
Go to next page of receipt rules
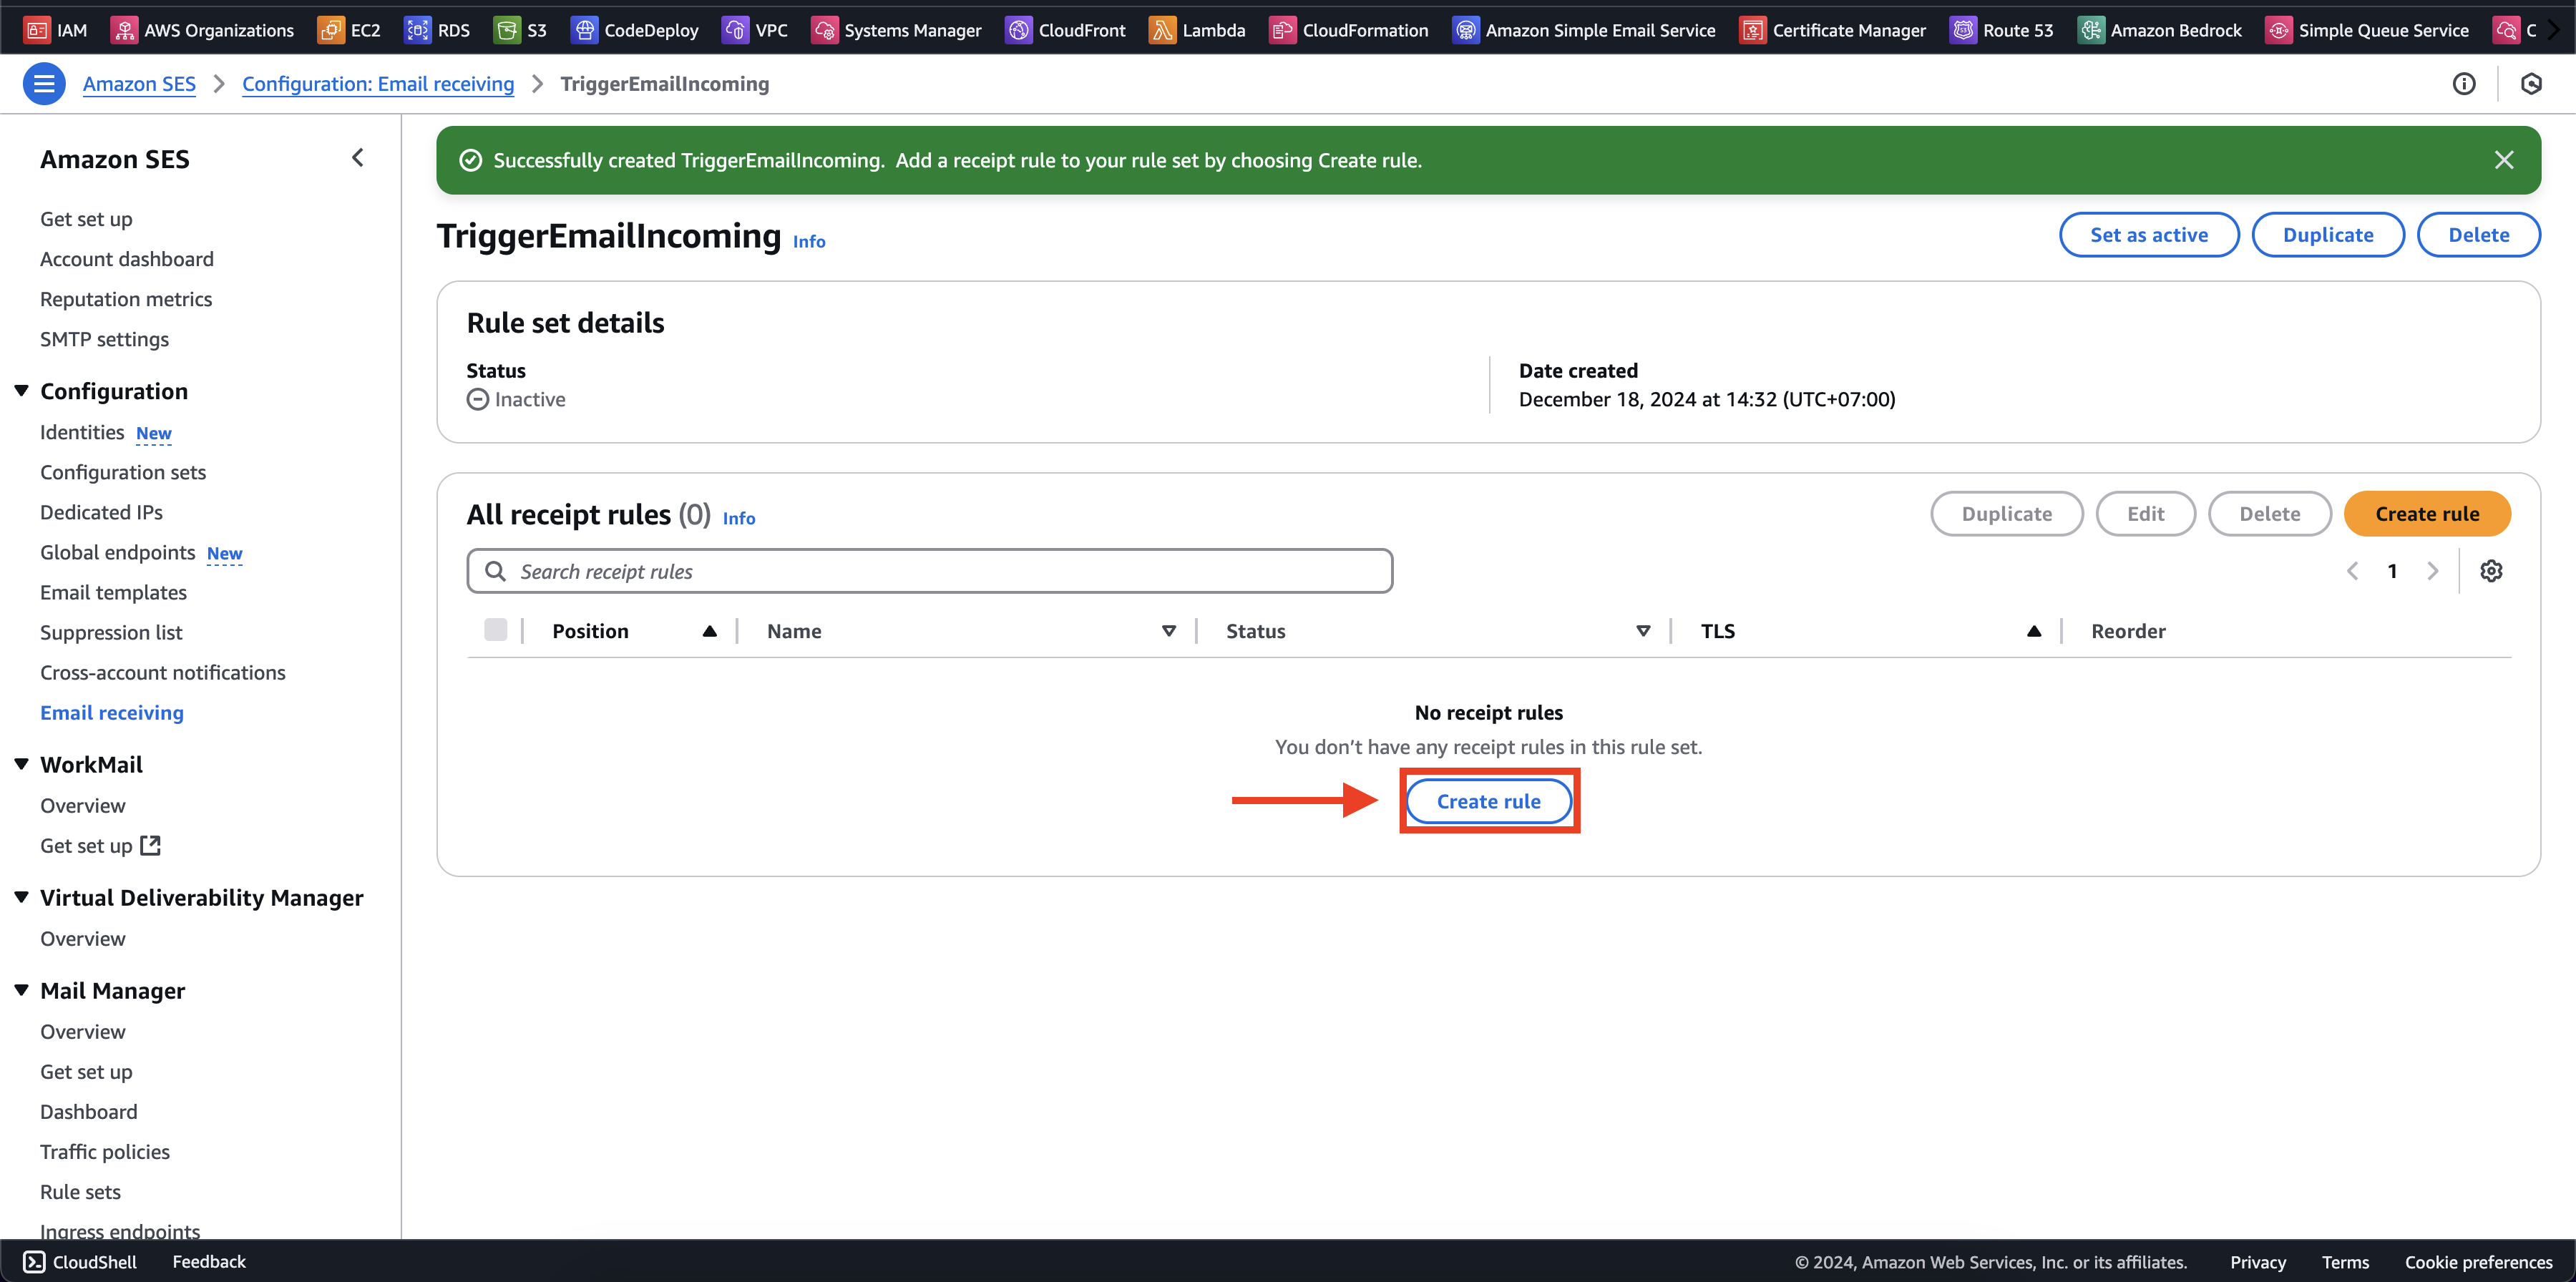tap(2432, 571)
